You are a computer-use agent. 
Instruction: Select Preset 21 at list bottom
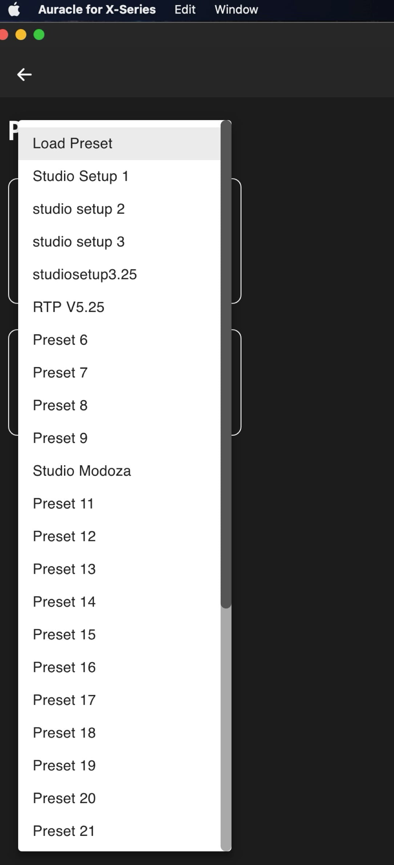tap(119, 832)
